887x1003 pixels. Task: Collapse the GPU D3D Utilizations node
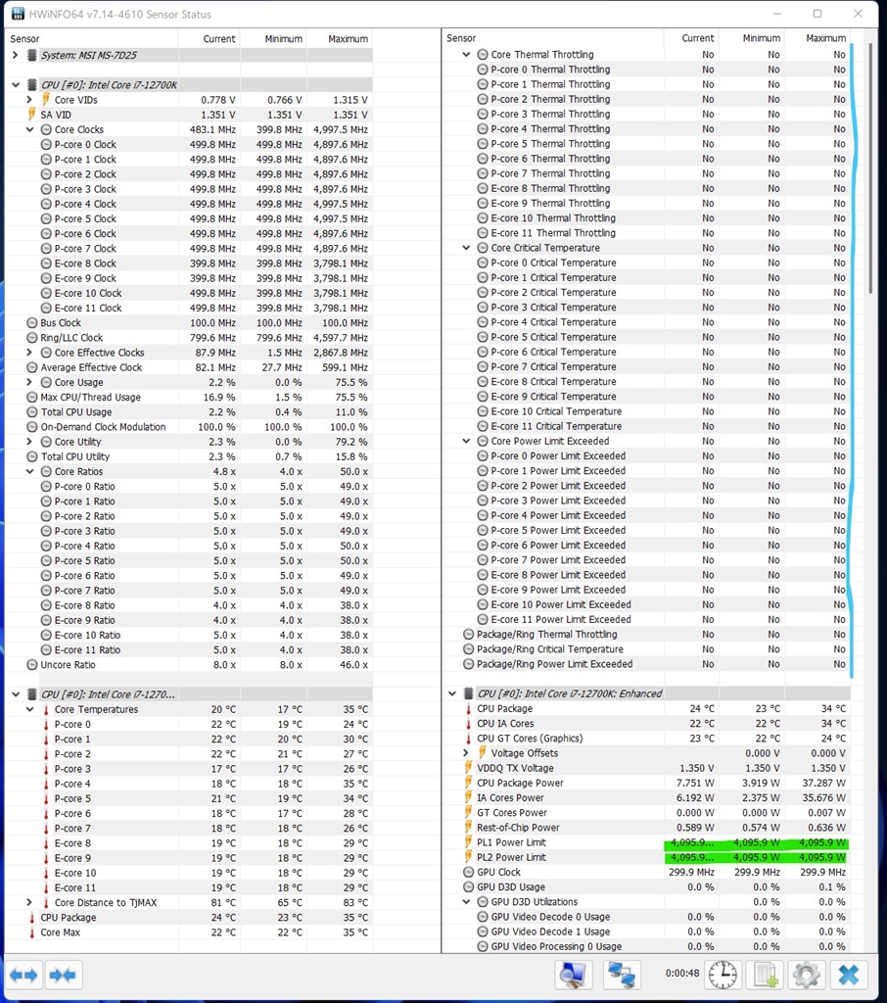point(466,902)
